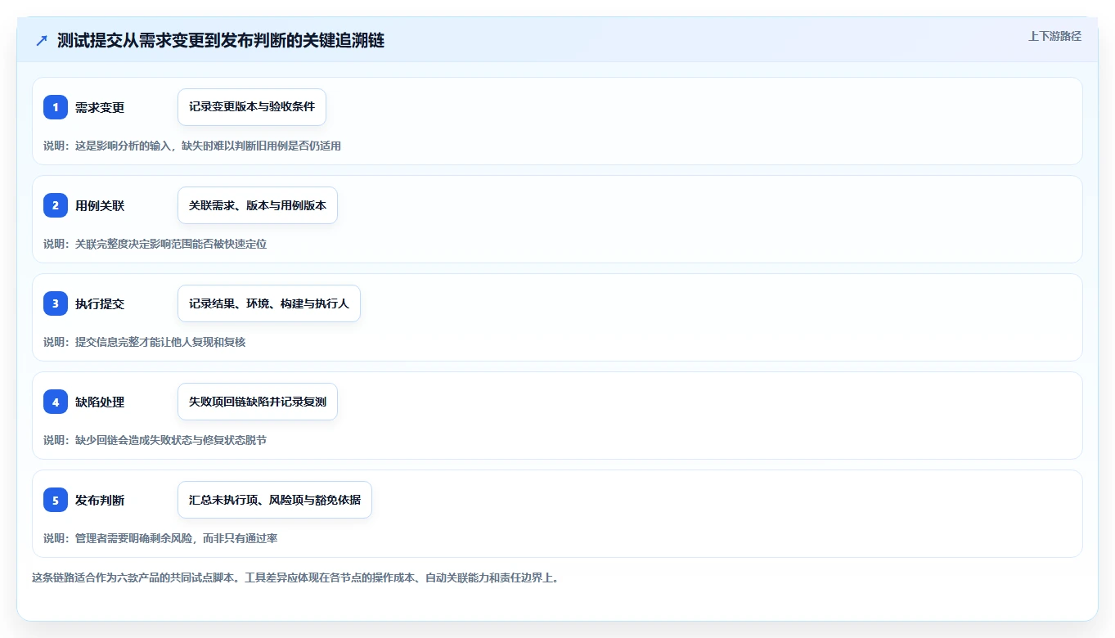Select step number badge 3
The image size is (1115, 638).
[56, 303]
